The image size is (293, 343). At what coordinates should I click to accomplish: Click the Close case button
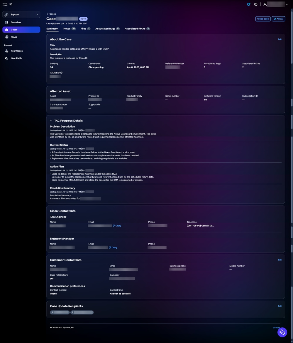[263, 19]
